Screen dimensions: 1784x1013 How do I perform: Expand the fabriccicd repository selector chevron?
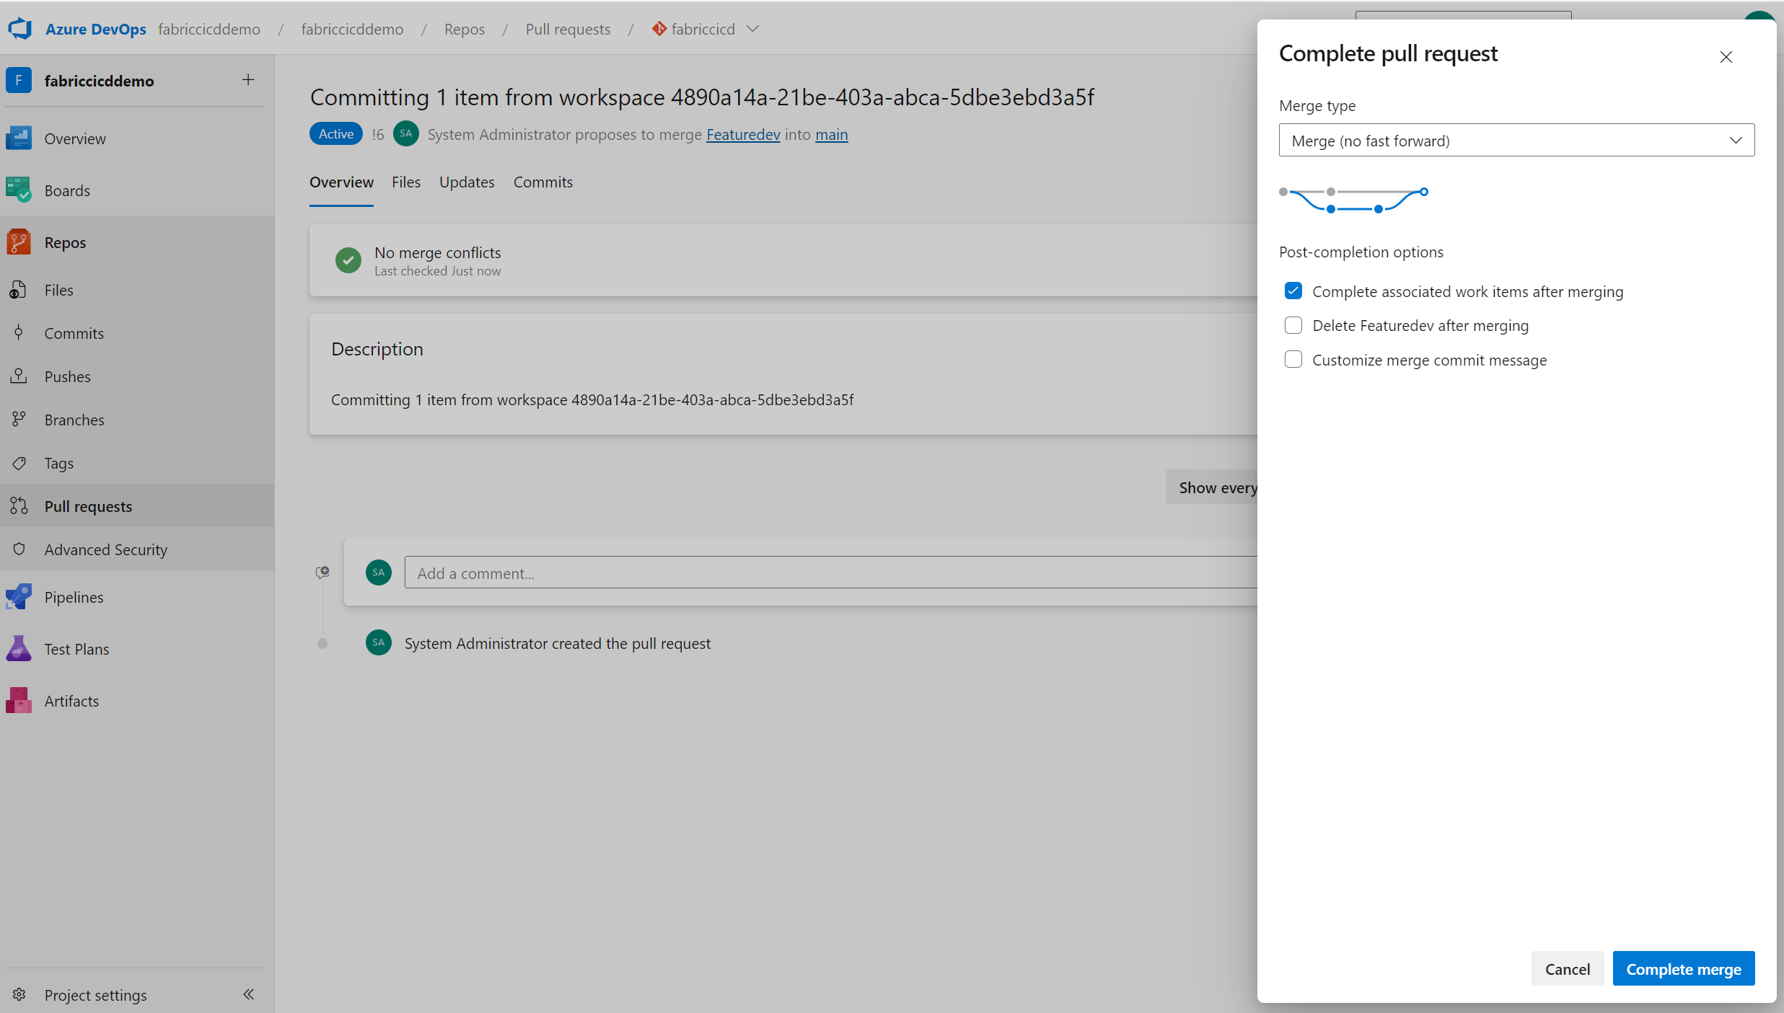[752, 29]
